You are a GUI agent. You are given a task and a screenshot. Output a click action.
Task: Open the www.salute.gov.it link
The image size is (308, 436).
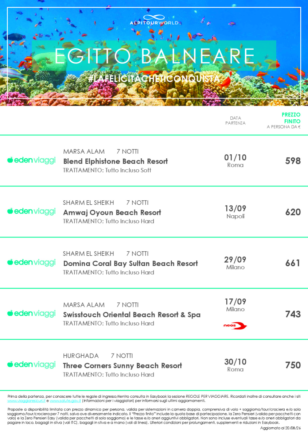click(65, 401)
